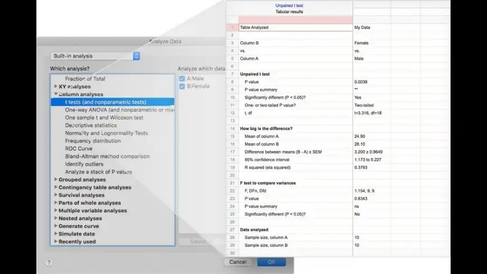Screen dimensions: 487x274
Task: Click the Female value cell
Action: point(372,43)
